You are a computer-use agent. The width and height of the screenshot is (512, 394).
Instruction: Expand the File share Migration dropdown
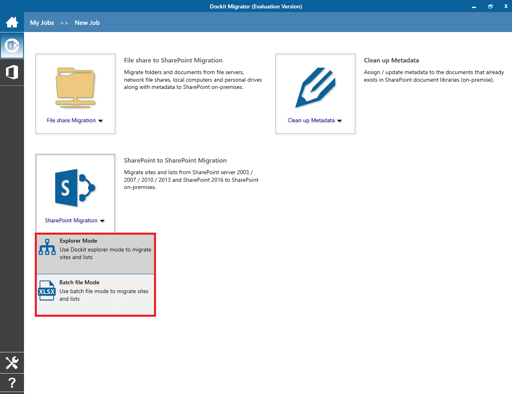[100, 120]
